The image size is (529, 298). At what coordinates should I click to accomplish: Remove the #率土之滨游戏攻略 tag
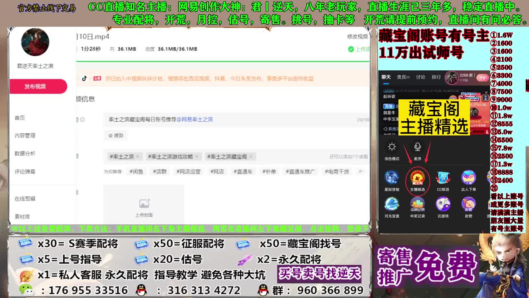tap(197, 156)
